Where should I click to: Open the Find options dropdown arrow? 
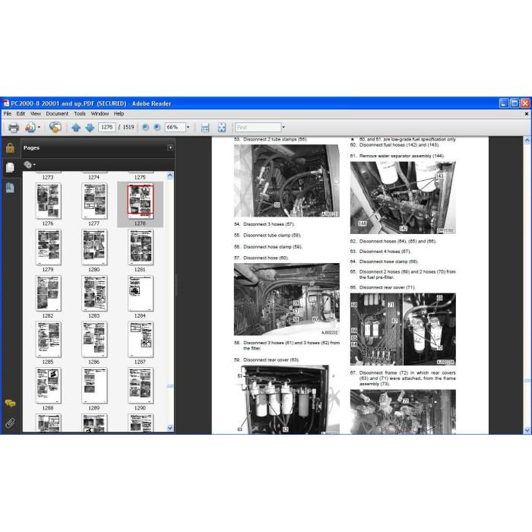coord(283,127)
